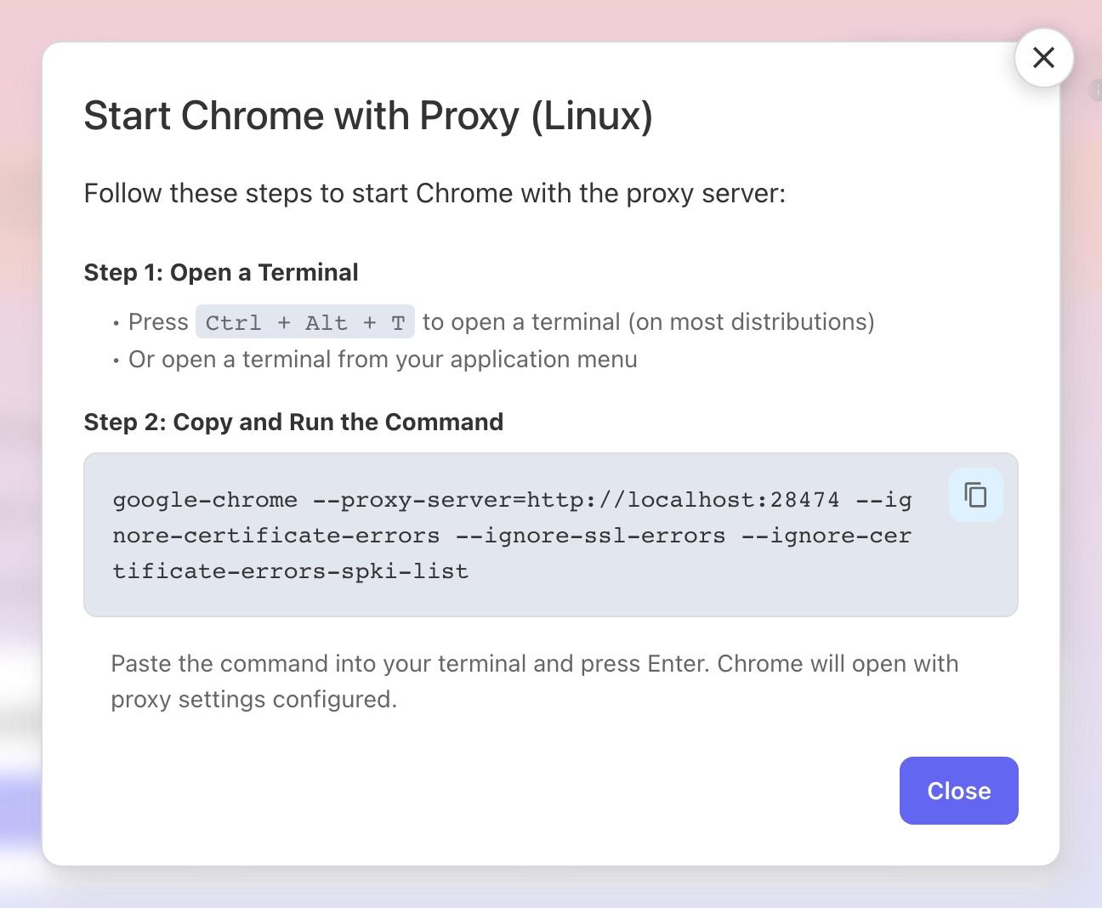Click the purple Close button
This screenshot has width=1102, height=908.
coord(958,791)
